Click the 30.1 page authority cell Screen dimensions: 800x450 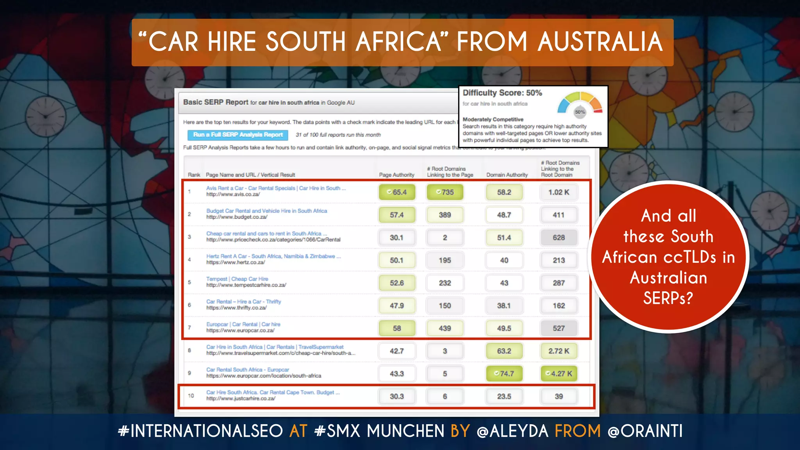click(x=396, y=237)
